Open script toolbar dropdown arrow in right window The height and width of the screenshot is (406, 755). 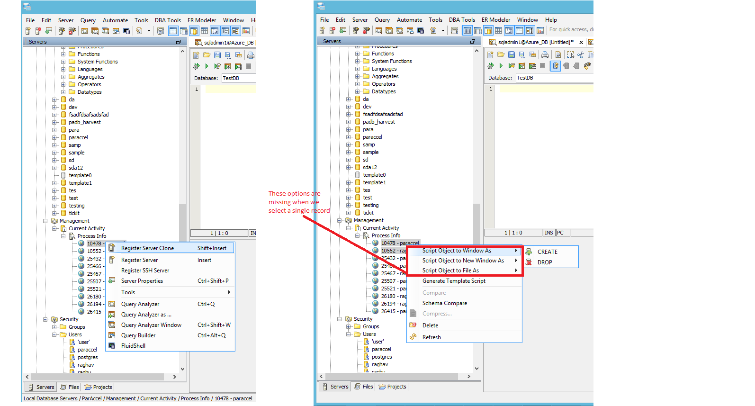pos(443,31)
